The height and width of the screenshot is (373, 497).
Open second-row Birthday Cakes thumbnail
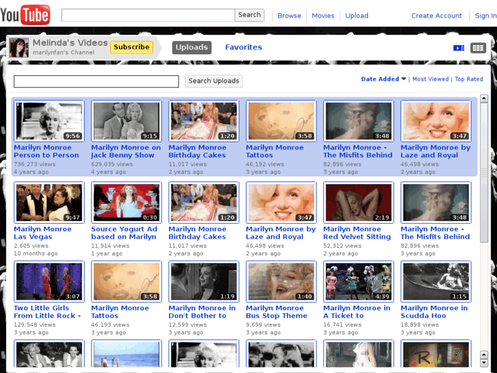[x=204, y=202]
